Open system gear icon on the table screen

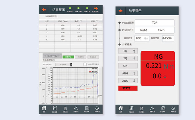(x=97, y=108)
